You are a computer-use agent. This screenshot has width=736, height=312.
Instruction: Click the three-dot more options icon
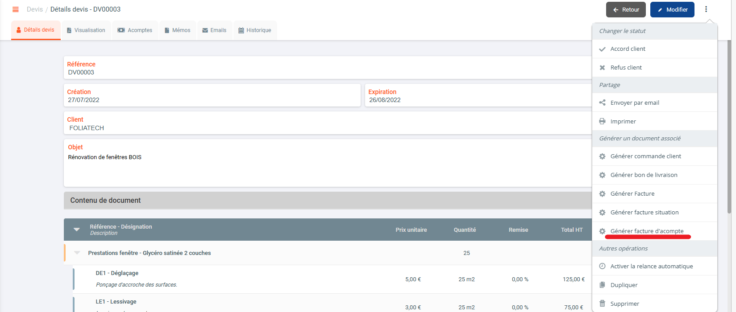[706, 9]
